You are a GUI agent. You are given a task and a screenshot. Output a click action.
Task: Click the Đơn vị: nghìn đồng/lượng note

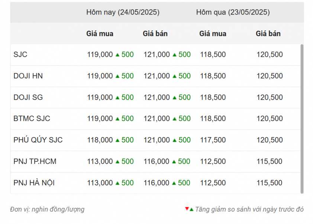tap(47, 210)
